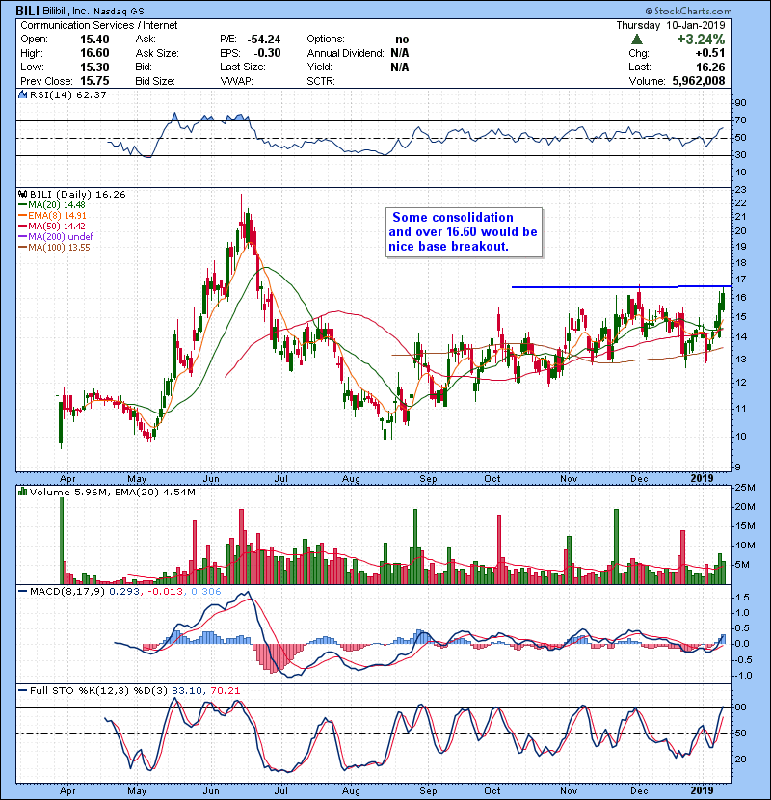This screenshot has height=800, width=771.
Task: Click the stochastic 83.10 %K value
Action: 187,691
